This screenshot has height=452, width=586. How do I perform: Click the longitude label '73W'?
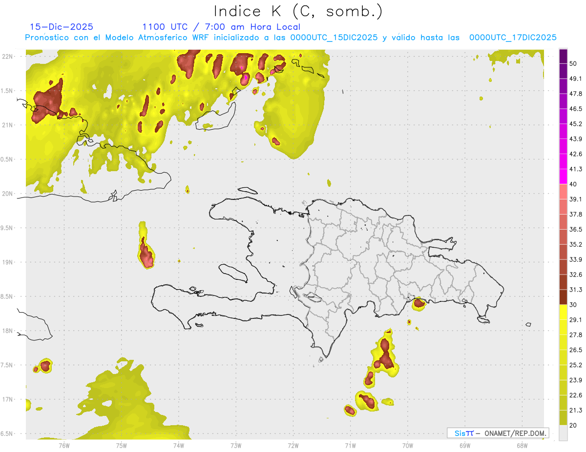coord(236,445)
